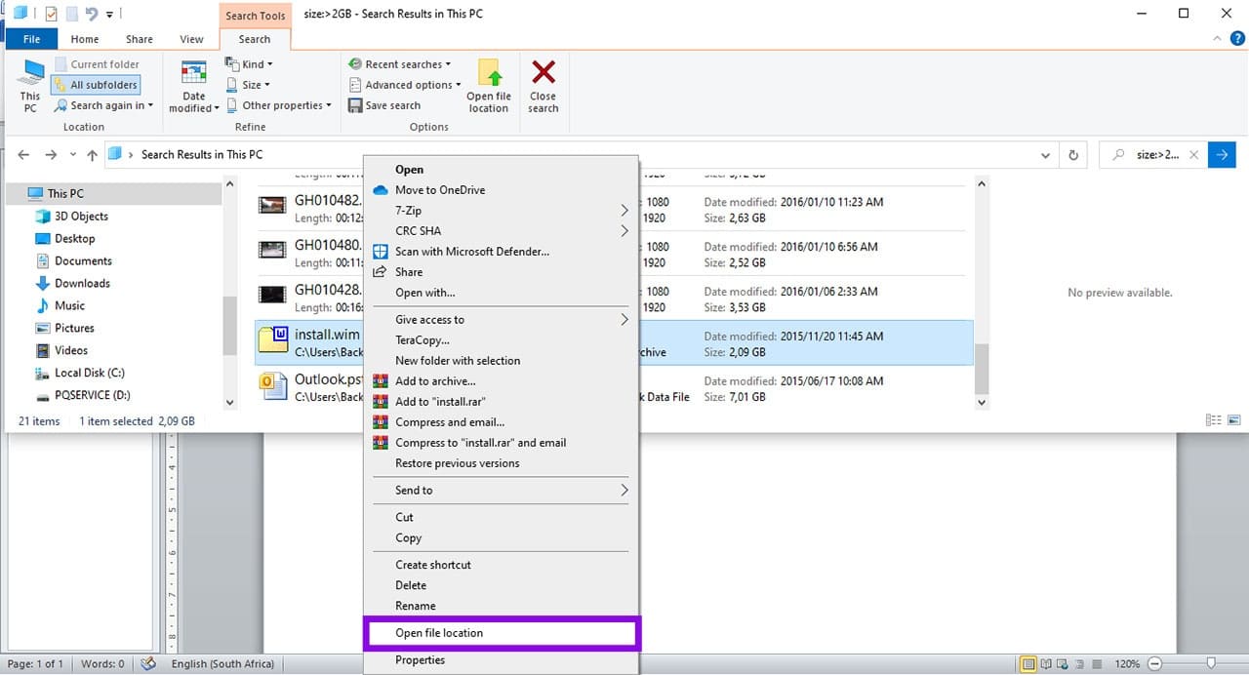Open Documents in the navigation pane

tap(83, 261)
